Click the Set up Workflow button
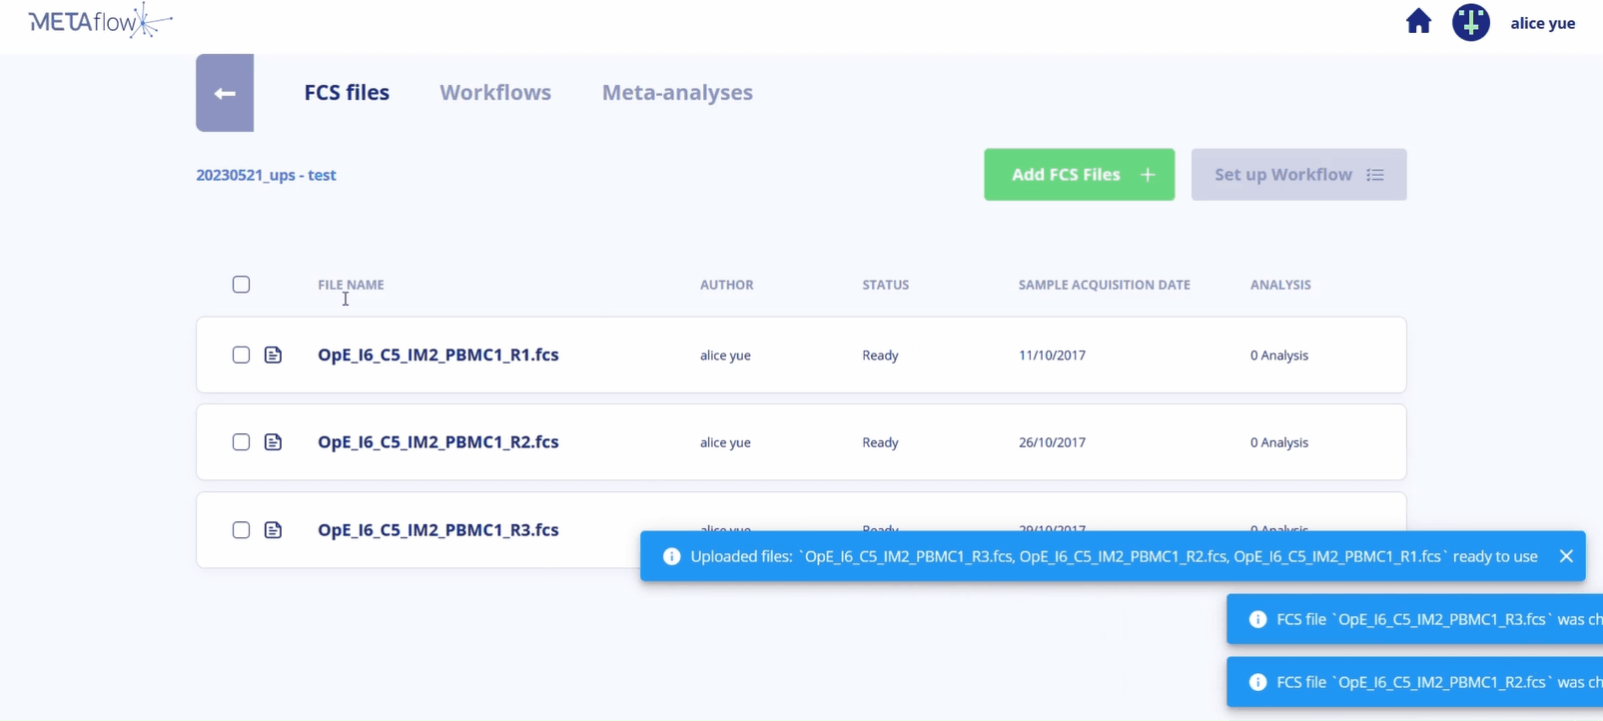The width and height of the screenshot is (1603, 721). tap(1298, 175)
